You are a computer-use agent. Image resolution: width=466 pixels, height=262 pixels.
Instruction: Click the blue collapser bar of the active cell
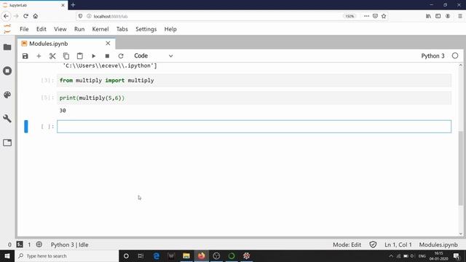pyautogui.click(x=26, y=127)
